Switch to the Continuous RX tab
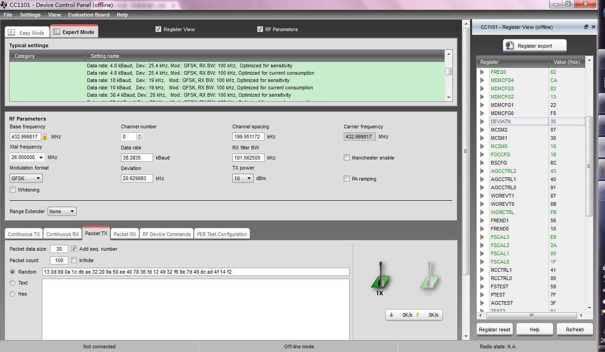The image size is (605, 352). click(x=62, y=234)
